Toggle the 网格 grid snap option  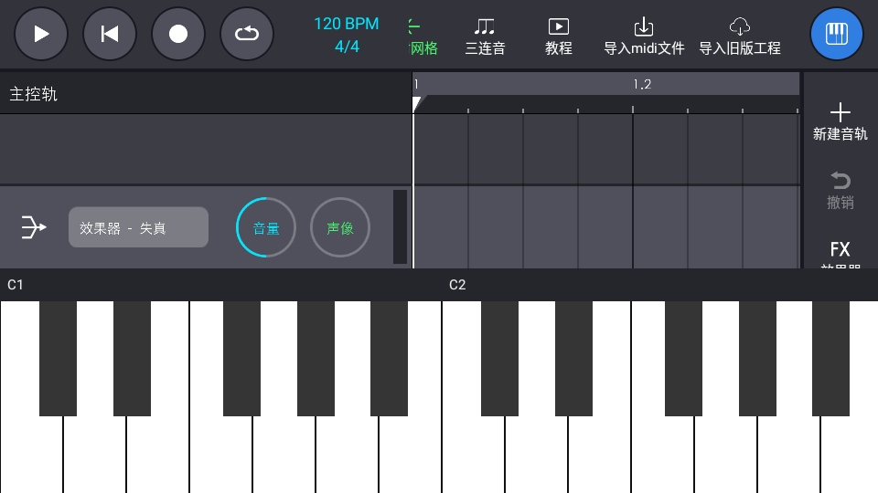click(422, 37)
